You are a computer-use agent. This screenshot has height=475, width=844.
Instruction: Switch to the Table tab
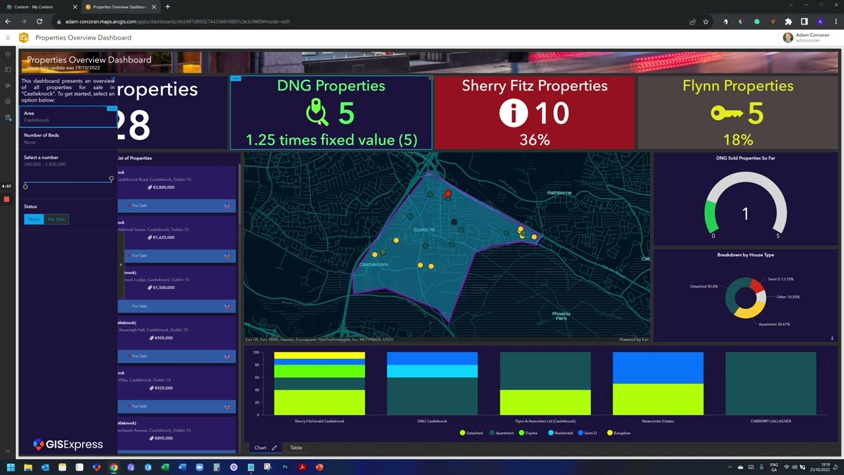coord(296,448)
